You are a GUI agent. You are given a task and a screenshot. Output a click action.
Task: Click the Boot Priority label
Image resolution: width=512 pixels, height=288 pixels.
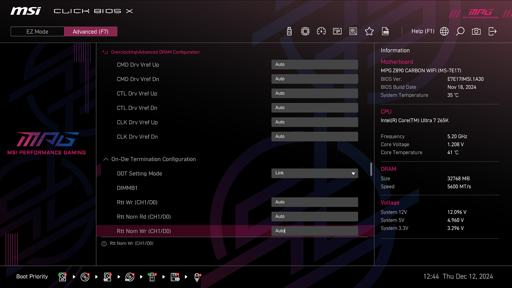click(32, 276)
